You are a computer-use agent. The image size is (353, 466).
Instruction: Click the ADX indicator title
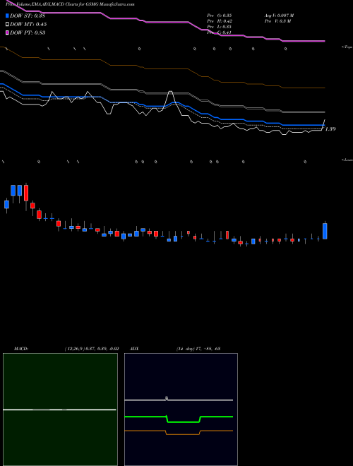[x=134, y=349]
